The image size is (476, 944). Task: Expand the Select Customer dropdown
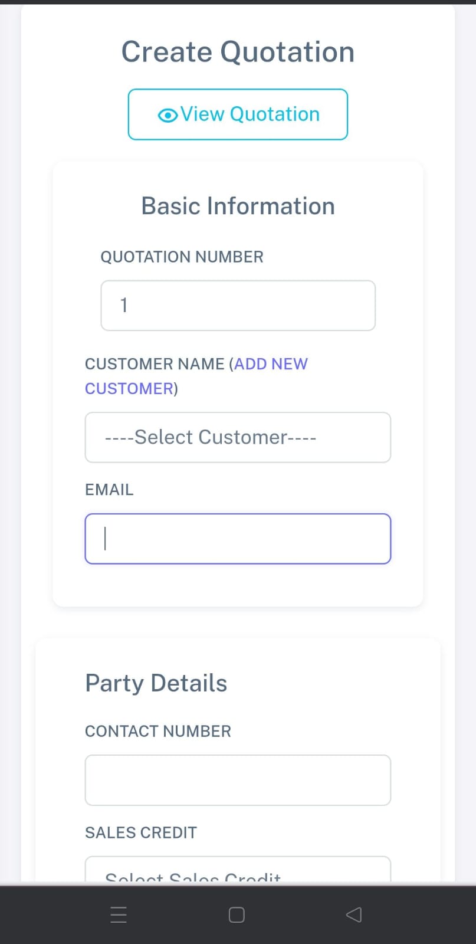point(238,437)
